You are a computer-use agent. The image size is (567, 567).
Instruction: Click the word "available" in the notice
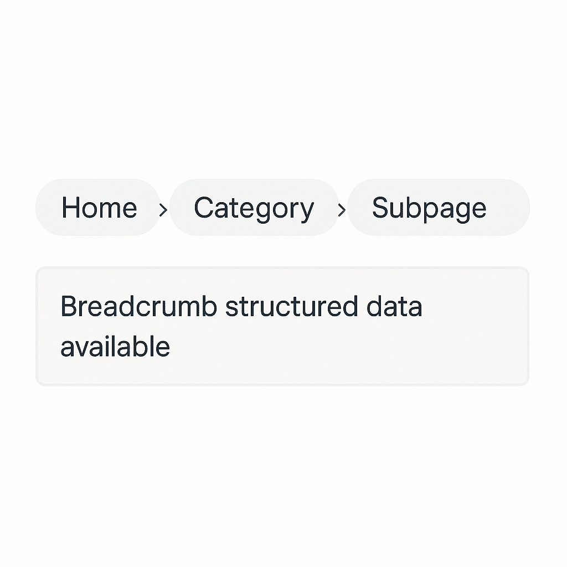coord(115,347)
